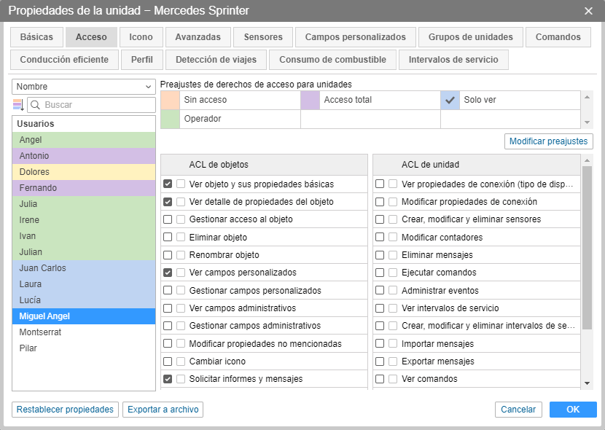The image size is (605, 430).
Task: Go to Intervalos de servicio tab
Action: tap(453, 60)
